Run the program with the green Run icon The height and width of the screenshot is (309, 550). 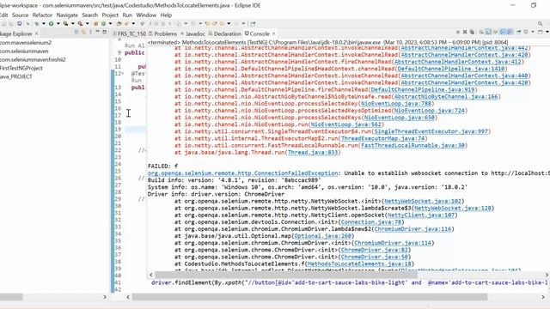[x=51, y=23]
